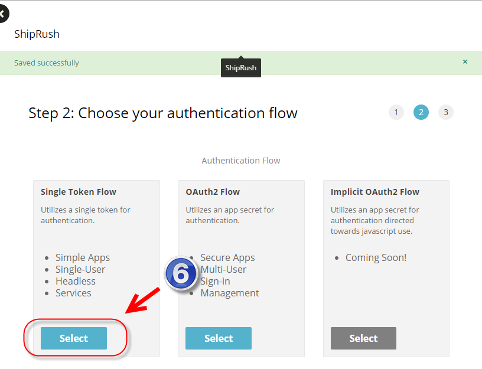Click the red arrow annotation
The width and height of the screenshot is (482, 369).
click(143, 300)
